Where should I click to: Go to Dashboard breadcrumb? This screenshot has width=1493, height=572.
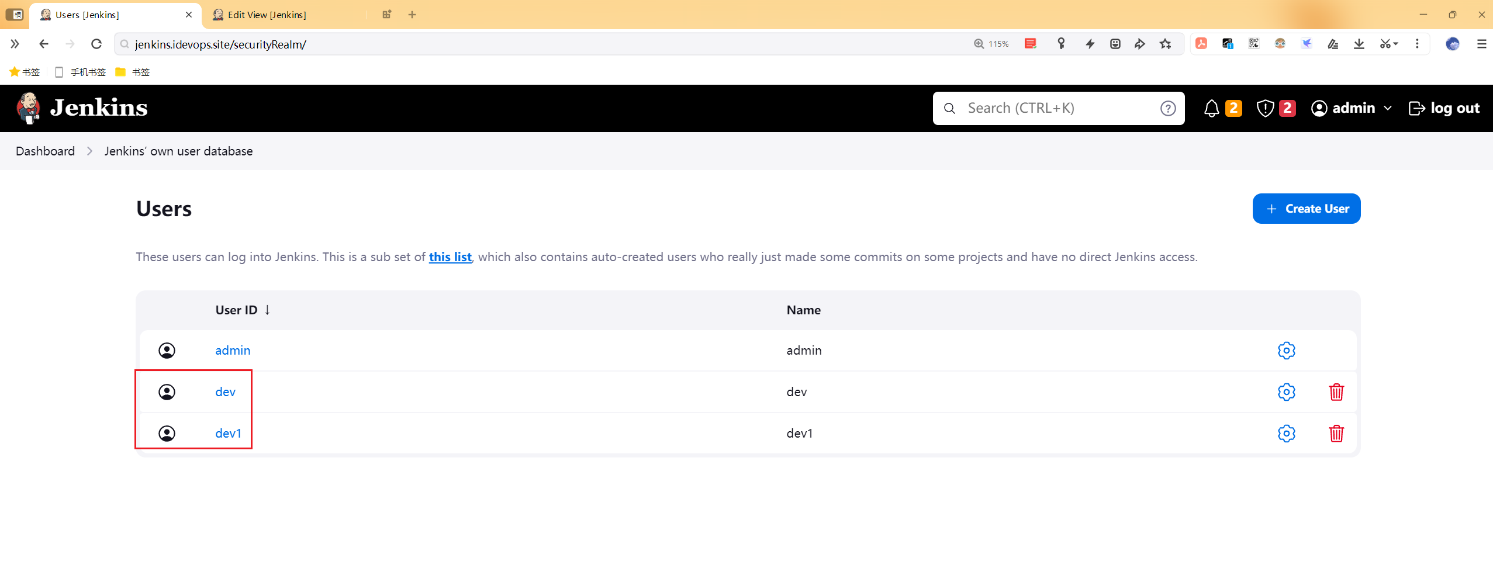(46, 151)
